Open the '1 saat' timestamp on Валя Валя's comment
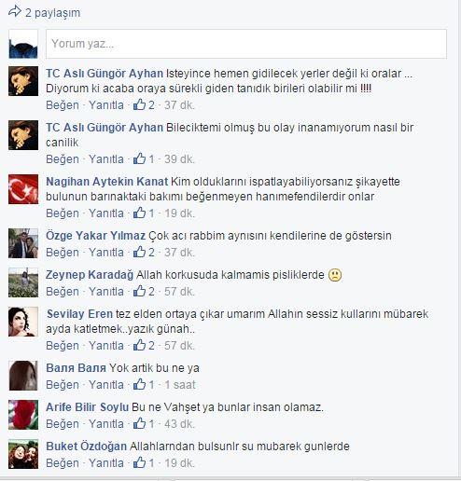Screen dimensions: 461x481 point(180,385)
